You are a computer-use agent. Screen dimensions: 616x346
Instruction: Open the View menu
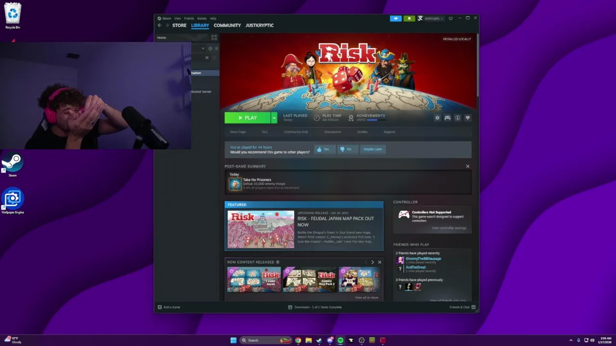pos(178,18)
